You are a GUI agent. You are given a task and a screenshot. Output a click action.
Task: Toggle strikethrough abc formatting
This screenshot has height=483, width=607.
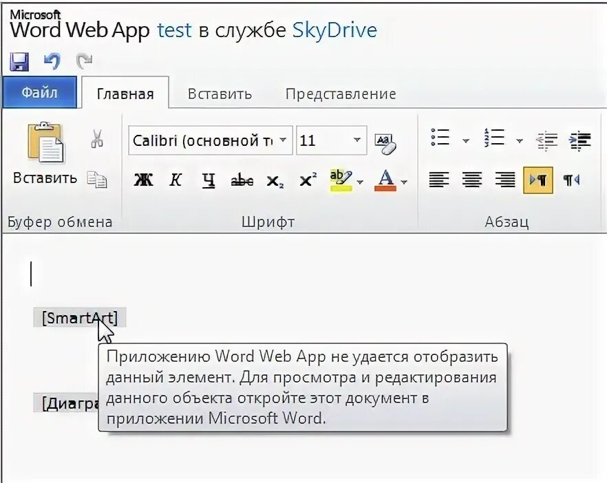click(x=242, y=180)
